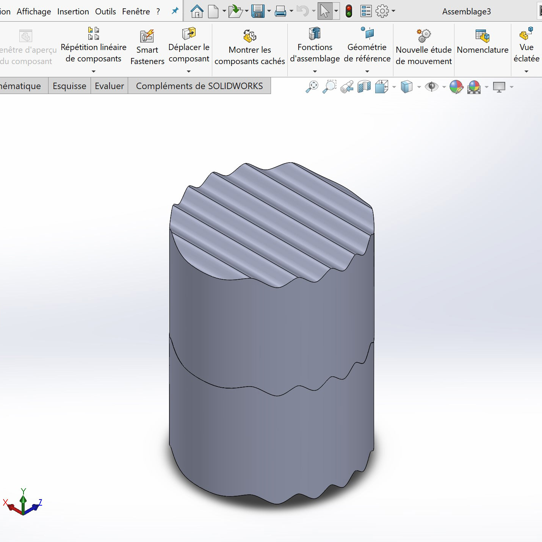542x542 pixels.
Task: Expand Display style dropdown arrow
Action: tap(419, 87)
